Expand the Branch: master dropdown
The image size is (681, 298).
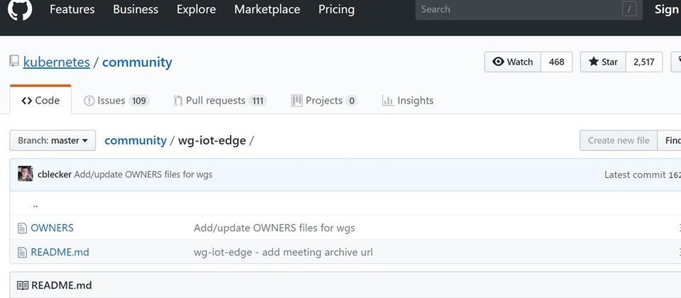pos(52,140)
